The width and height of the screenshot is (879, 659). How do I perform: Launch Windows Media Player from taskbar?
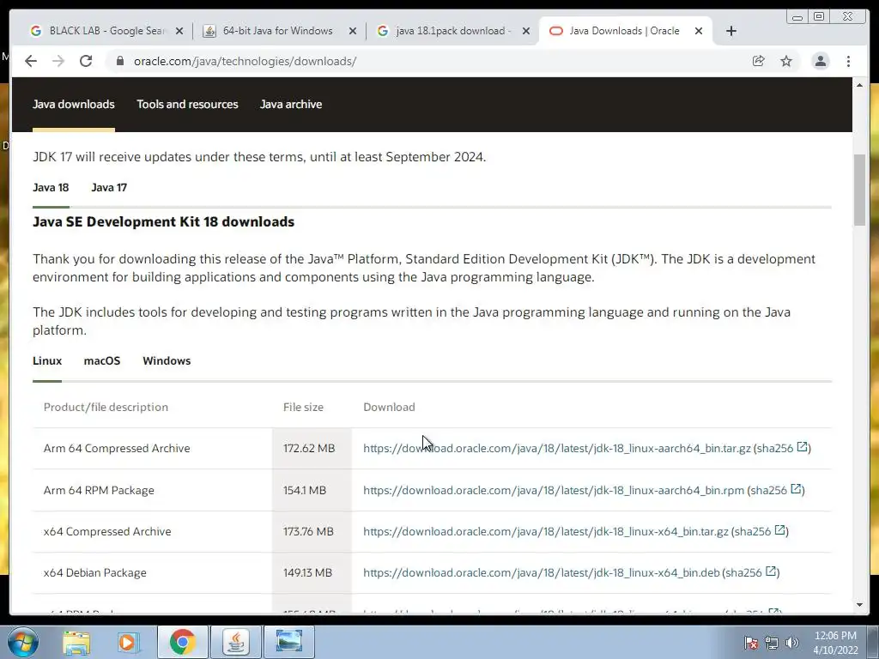[127, 642]
